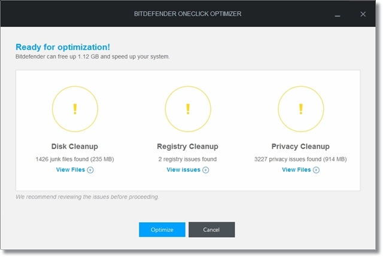Select the Registry Cleanup heading
The height and width of the screenshot is (257, 383).
pos(187,146)
